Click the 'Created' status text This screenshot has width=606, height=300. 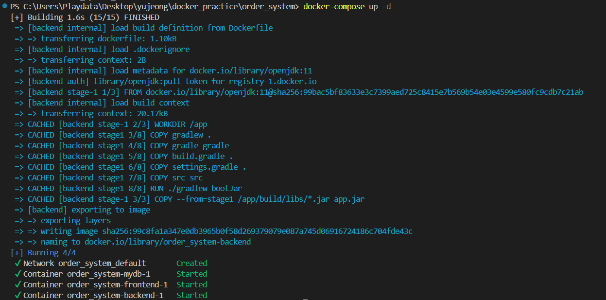point(191,264)
